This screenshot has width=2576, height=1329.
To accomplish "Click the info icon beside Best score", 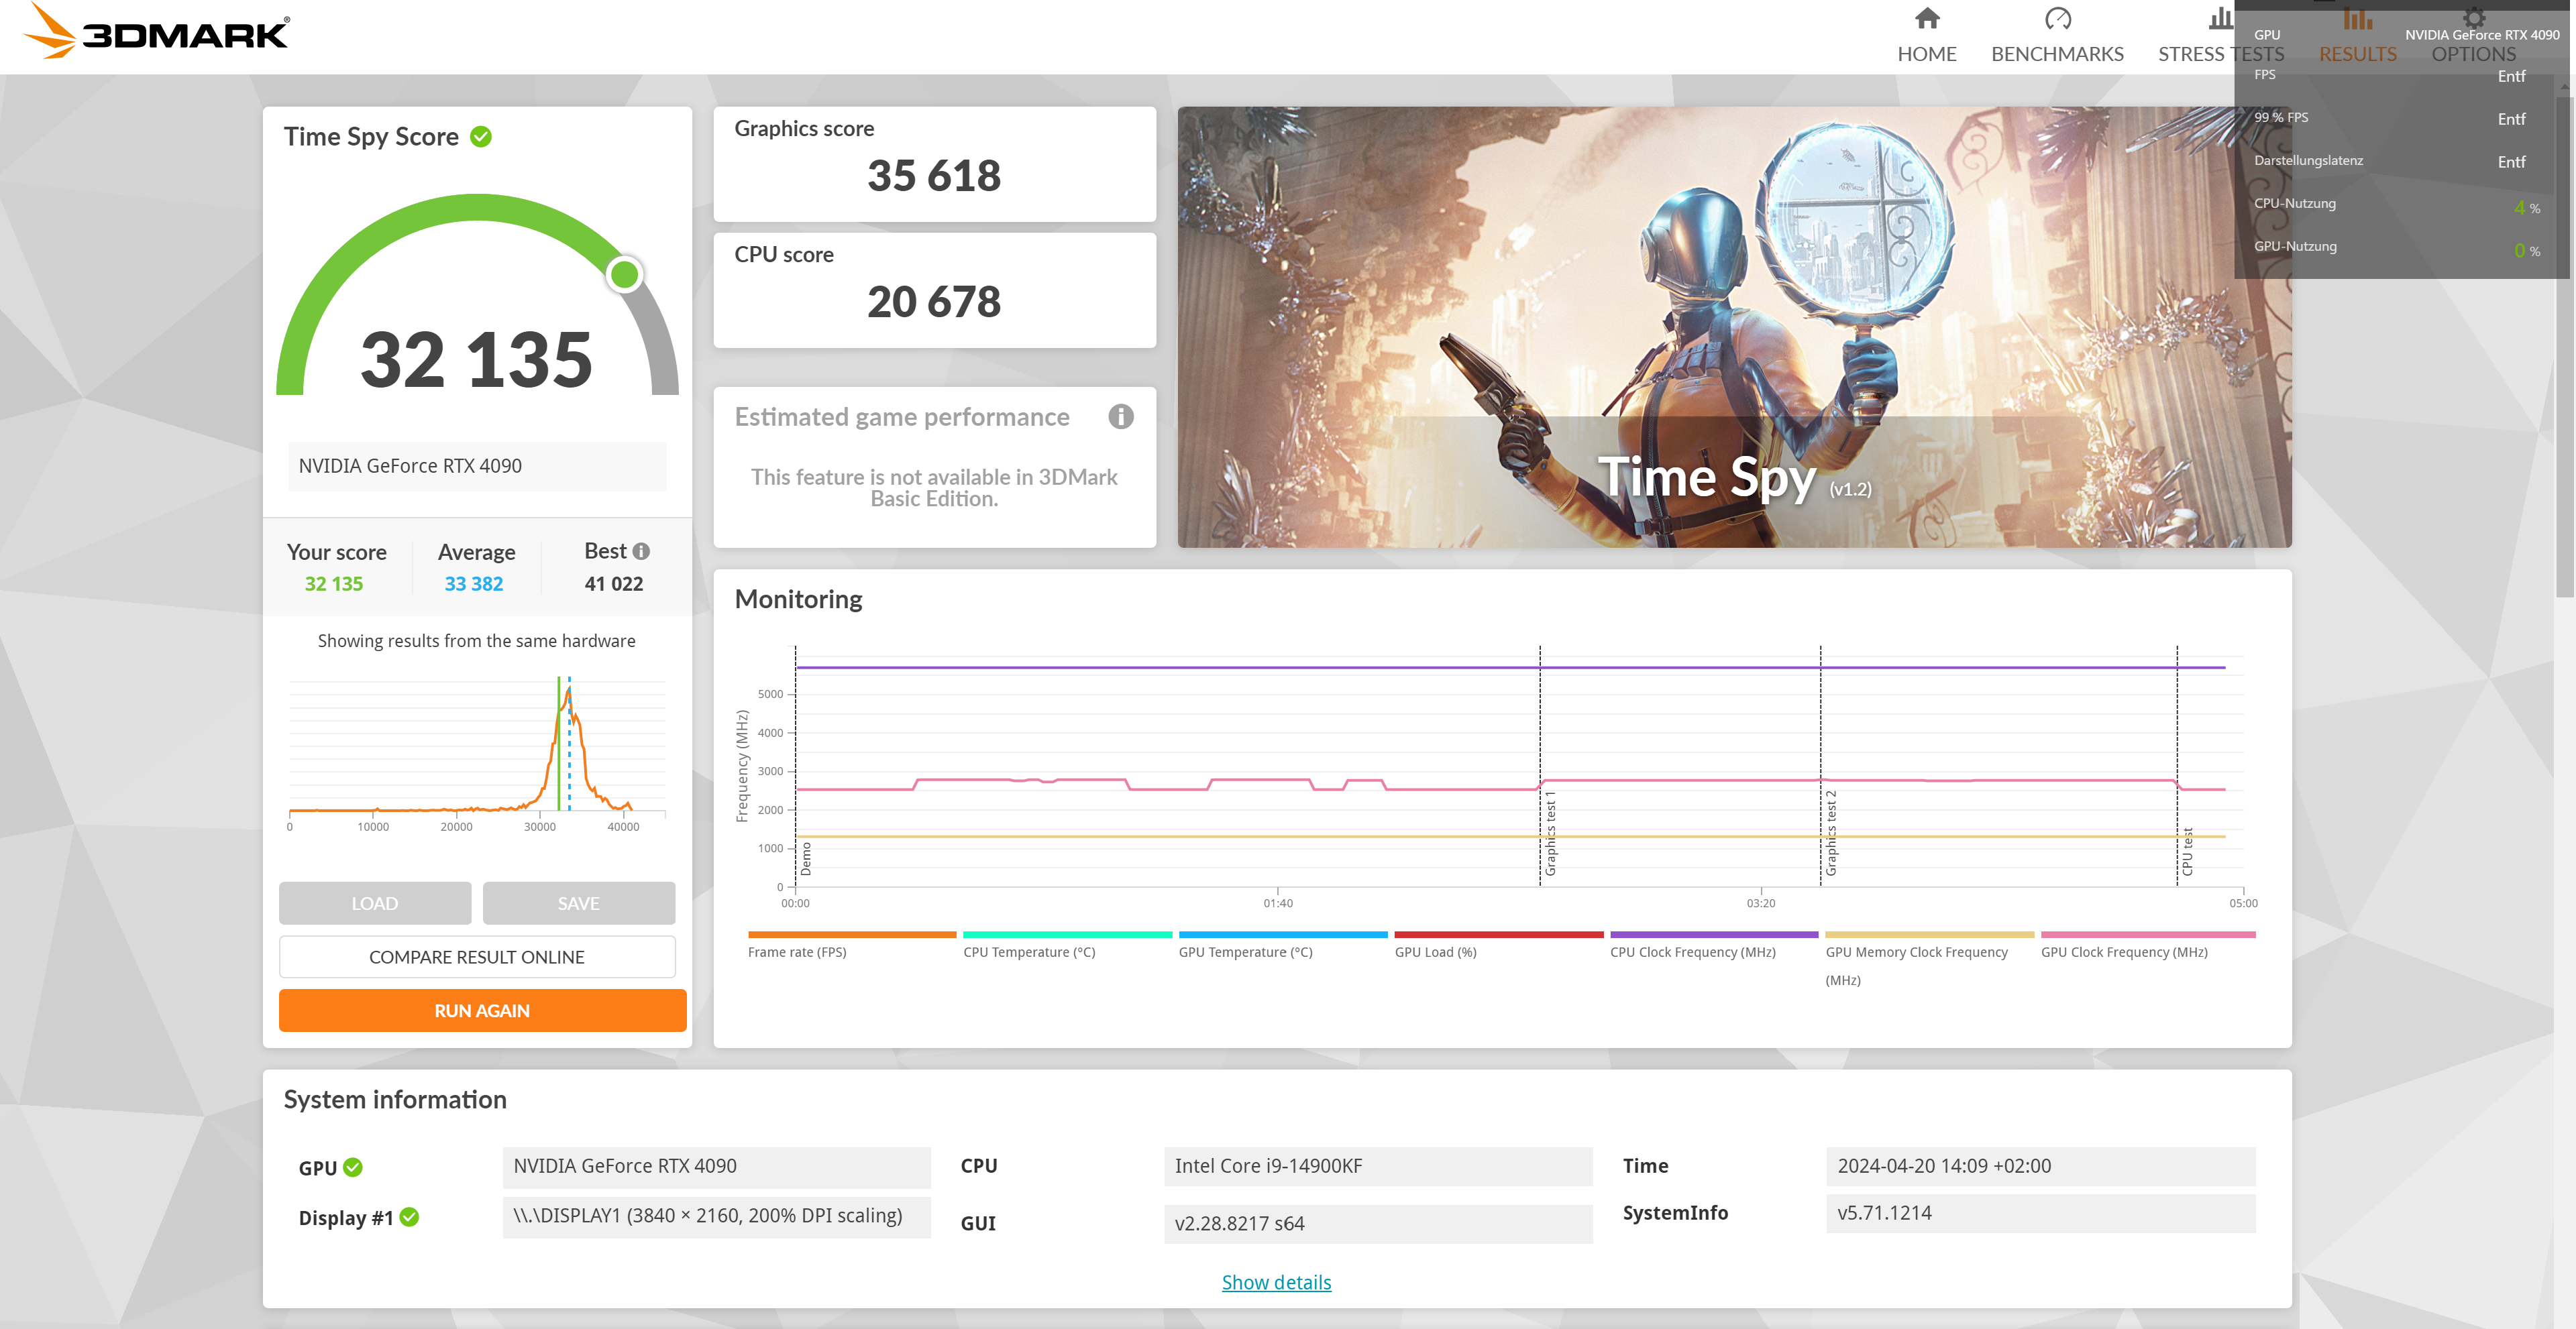I will [642, 552].
